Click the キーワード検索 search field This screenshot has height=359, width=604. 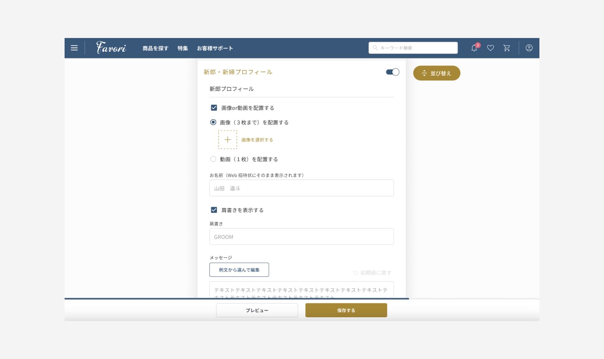(x=413, y=48)
